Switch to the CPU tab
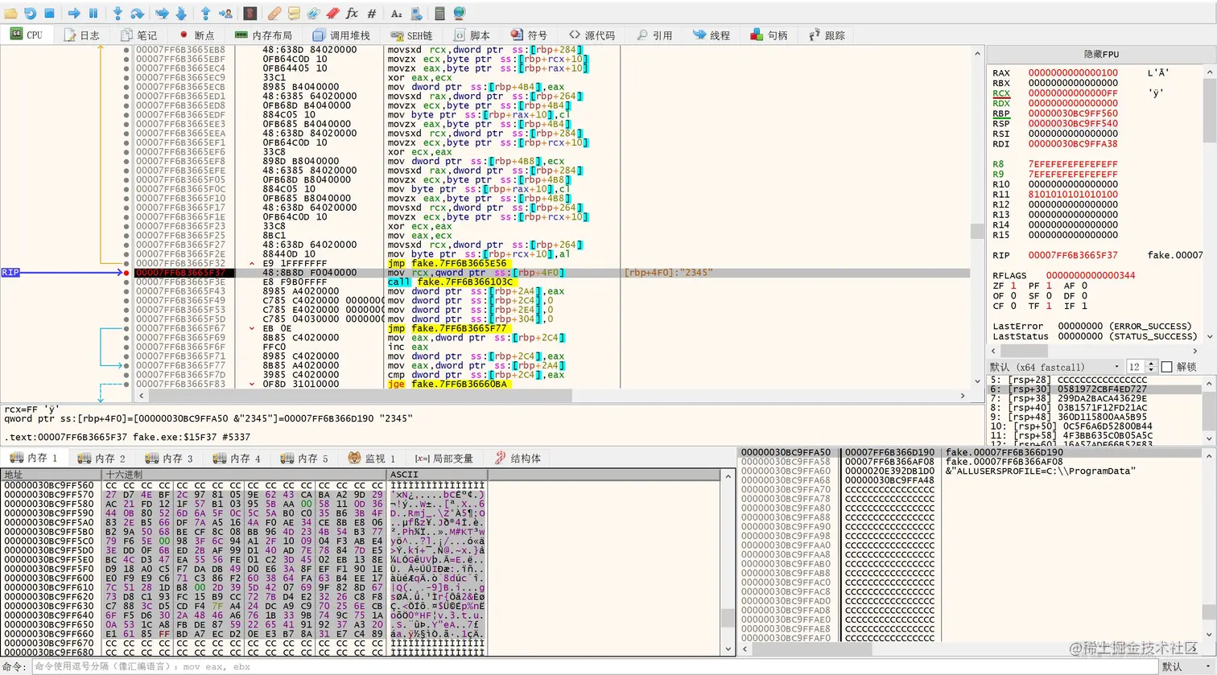Viewport: 1217px width, 675px height. click(27, 35)
